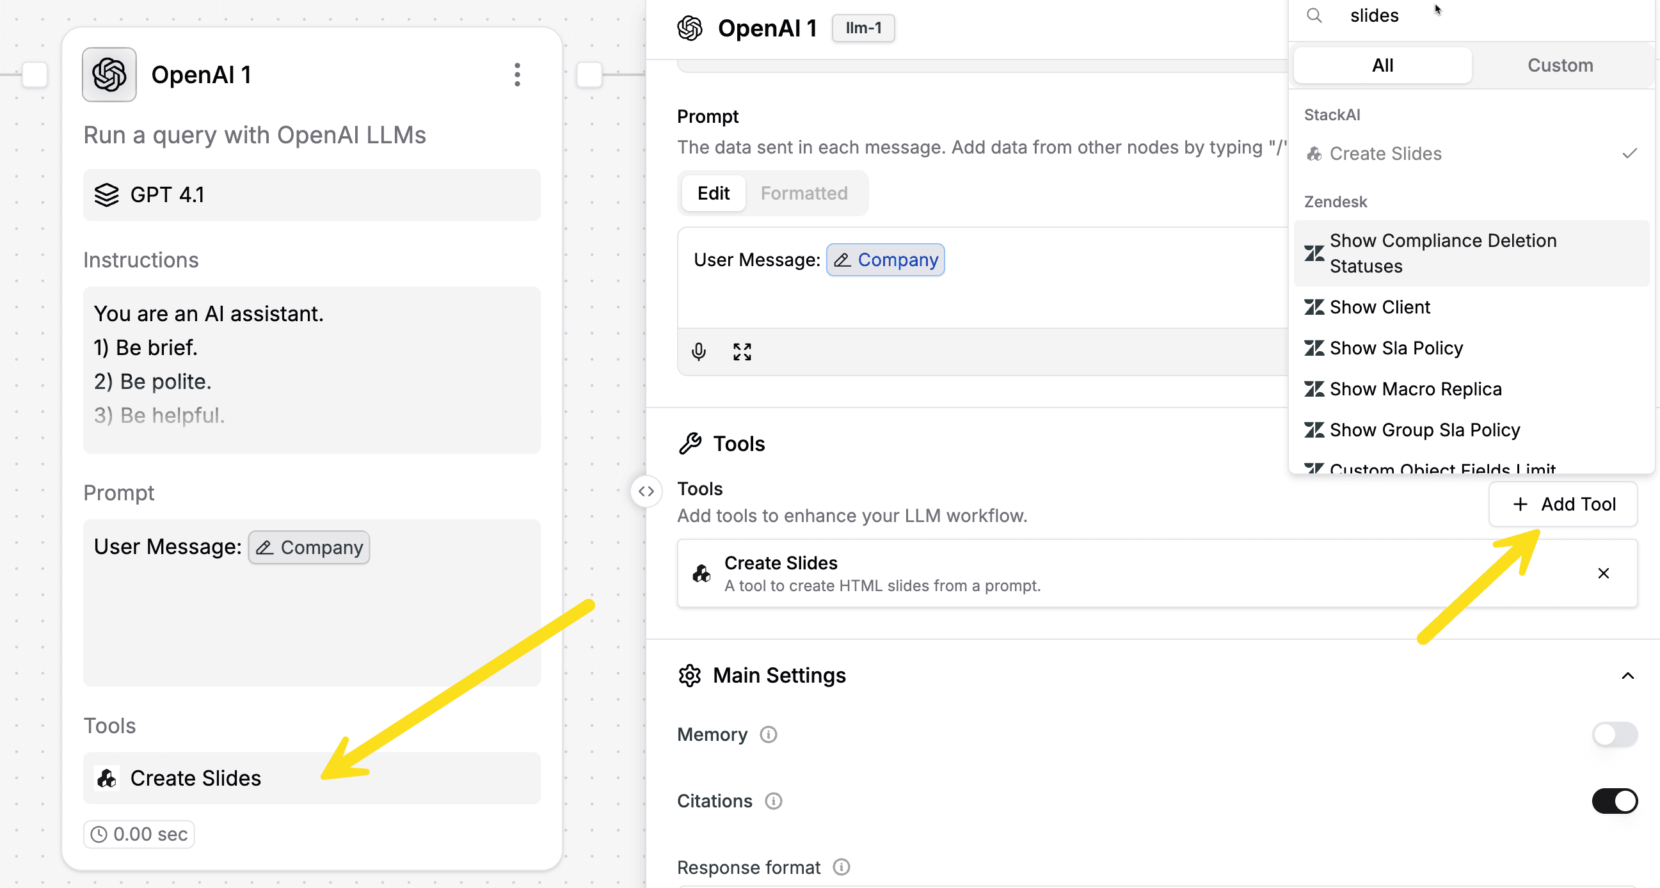
Task: Click the Zendesk icon beside Show Client
Action: [1314, 306]
